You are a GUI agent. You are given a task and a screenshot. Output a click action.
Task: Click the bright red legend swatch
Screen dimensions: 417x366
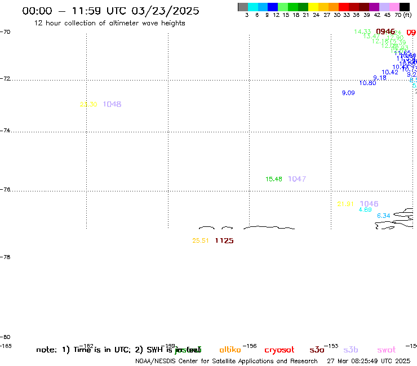tap(344, 7)
